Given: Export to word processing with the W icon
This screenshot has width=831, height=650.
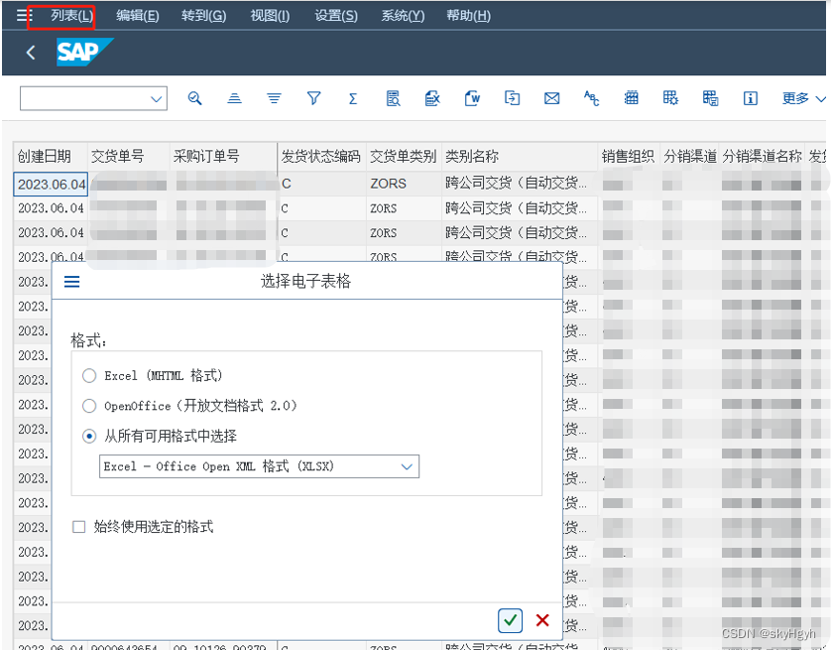Looking at the screenshot, I should point(472,98).
